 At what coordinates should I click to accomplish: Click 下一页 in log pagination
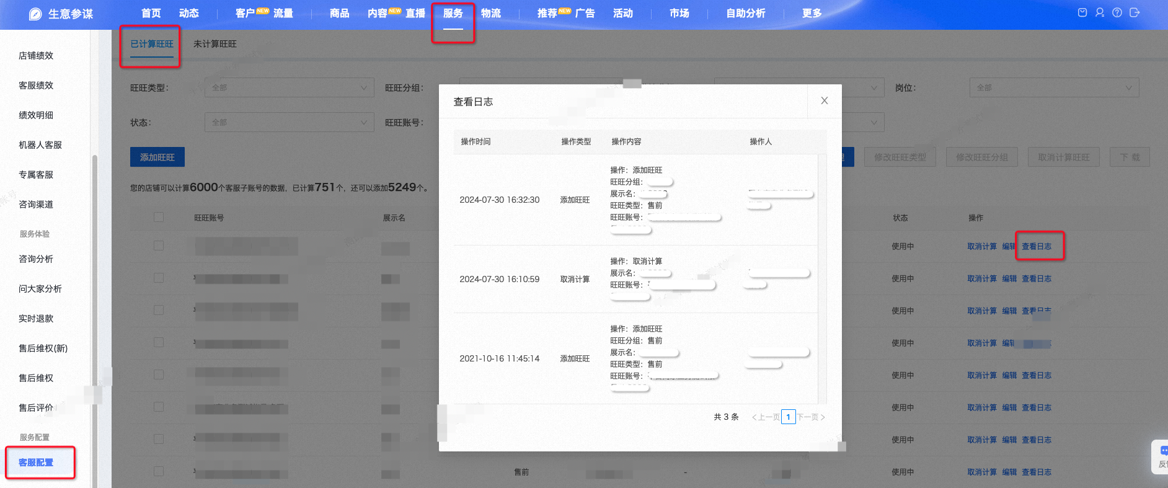point(811,417)
